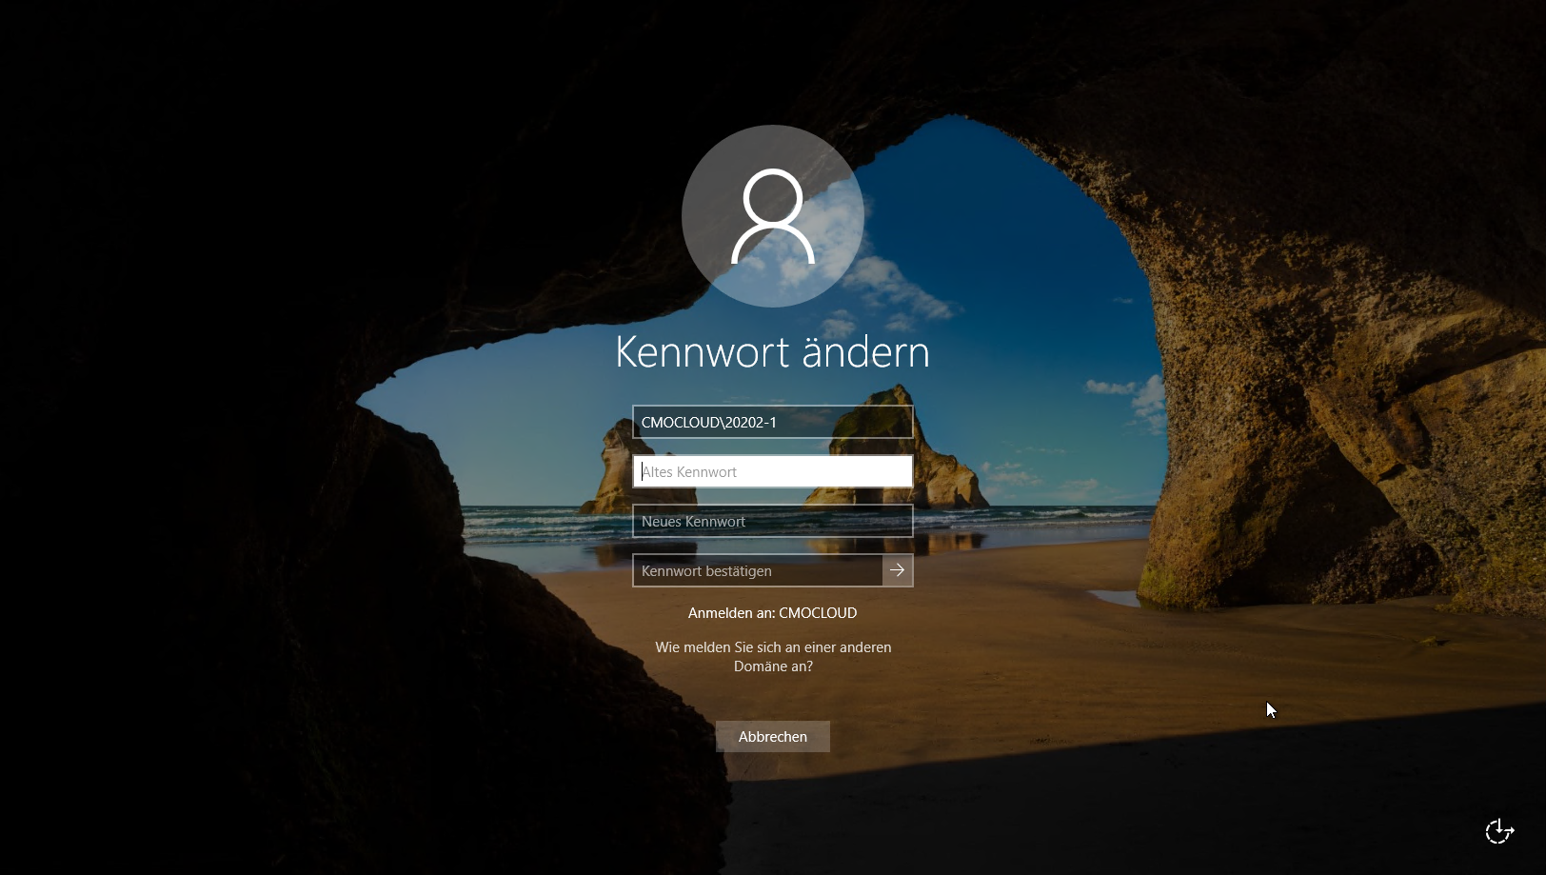
Task: Click the submit arrow next to Kennwort bestätigen
Action: [897, 570]
